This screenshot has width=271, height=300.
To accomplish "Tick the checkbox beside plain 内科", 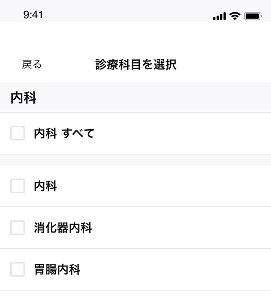I will click(17, 186).
